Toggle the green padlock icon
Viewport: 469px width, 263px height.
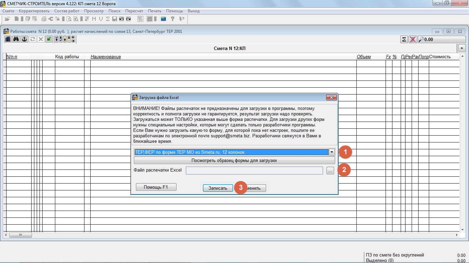[x=49, y=39]
